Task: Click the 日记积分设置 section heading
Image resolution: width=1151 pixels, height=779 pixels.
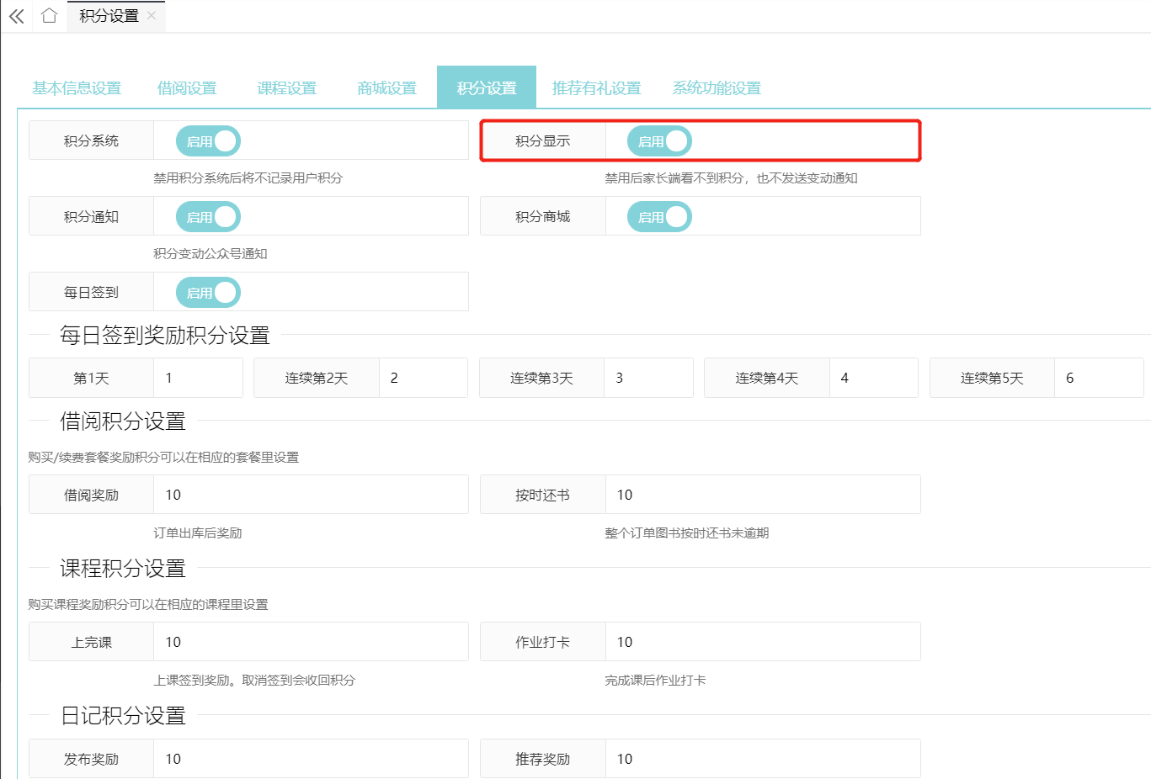Action: 123,716
